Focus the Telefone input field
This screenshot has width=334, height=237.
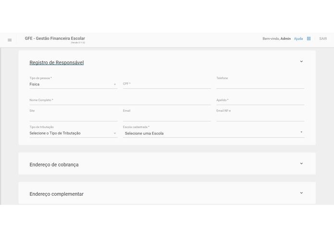[x=260, y=84]
